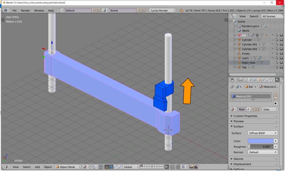Select Material.002 in the material slot list
Screen dimensions: 285x171
coord(251,96)
